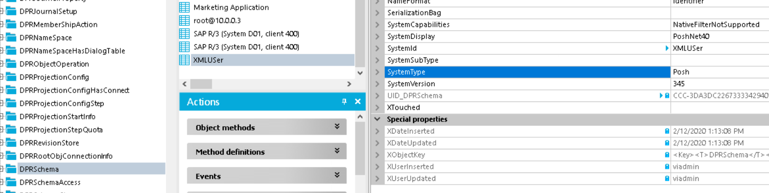Viewport: 769px width, 193px height.
Task: Select the root@10.0.0.3 list entry
Action: coord(217,21)
